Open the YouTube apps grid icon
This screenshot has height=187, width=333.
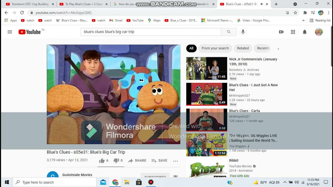coord(293,32)
